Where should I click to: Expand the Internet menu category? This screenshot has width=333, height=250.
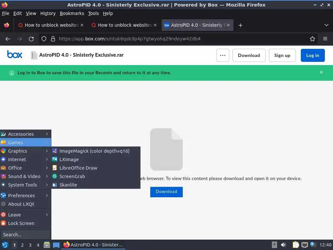(x=25, y=160)
